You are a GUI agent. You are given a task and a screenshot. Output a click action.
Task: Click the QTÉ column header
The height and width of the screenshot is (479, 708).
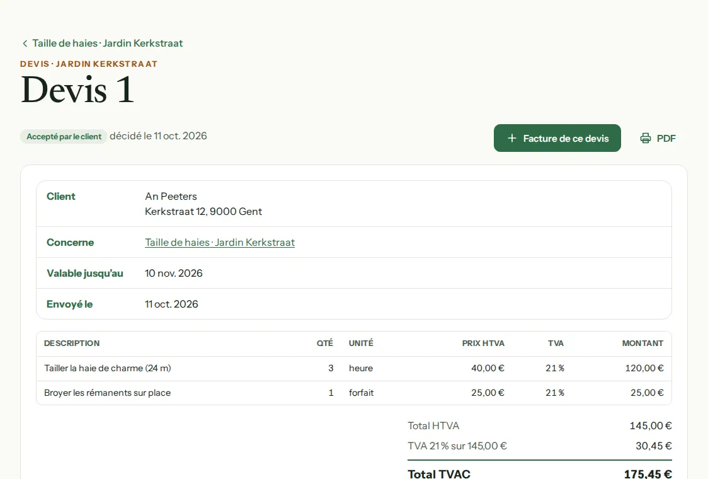(x=325, y=343)
